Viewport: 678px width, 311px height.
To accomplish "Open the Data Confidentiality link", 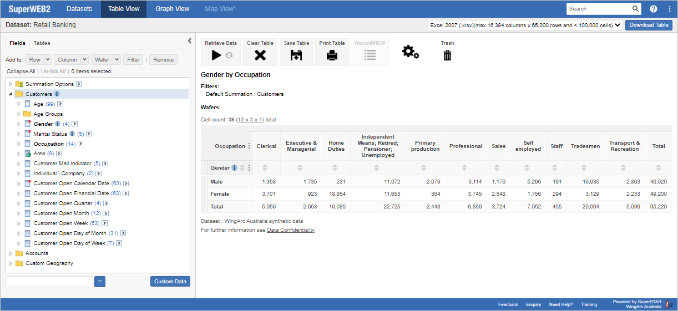I will coord(290,230).
